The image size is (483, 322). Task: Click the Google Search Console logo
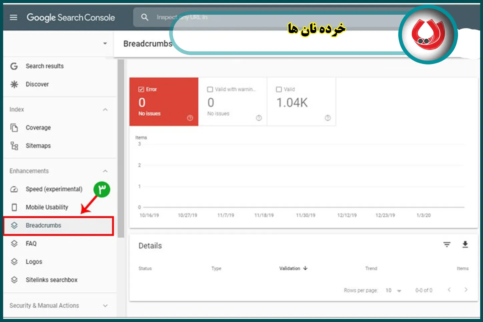tap(71, 17)
